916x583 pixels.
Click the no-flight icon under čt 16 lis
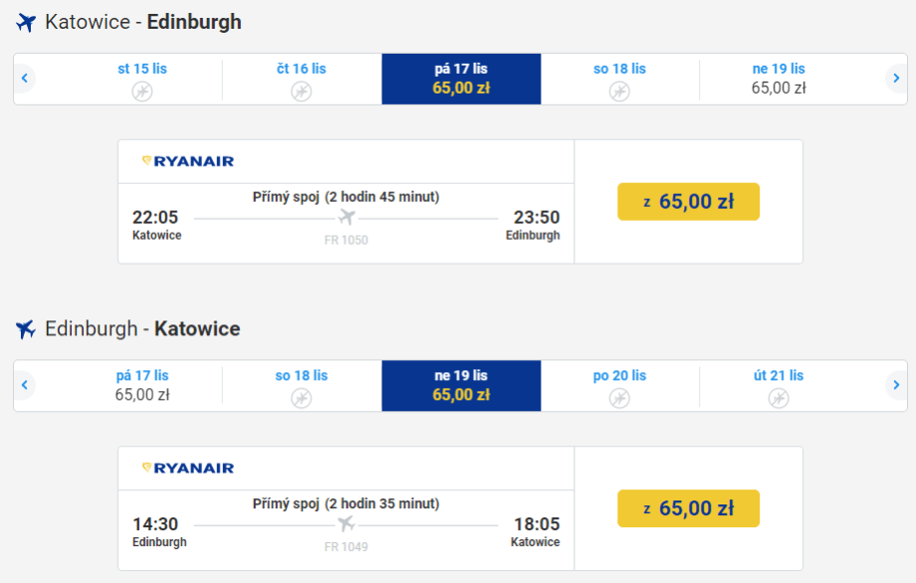[301, 92]
